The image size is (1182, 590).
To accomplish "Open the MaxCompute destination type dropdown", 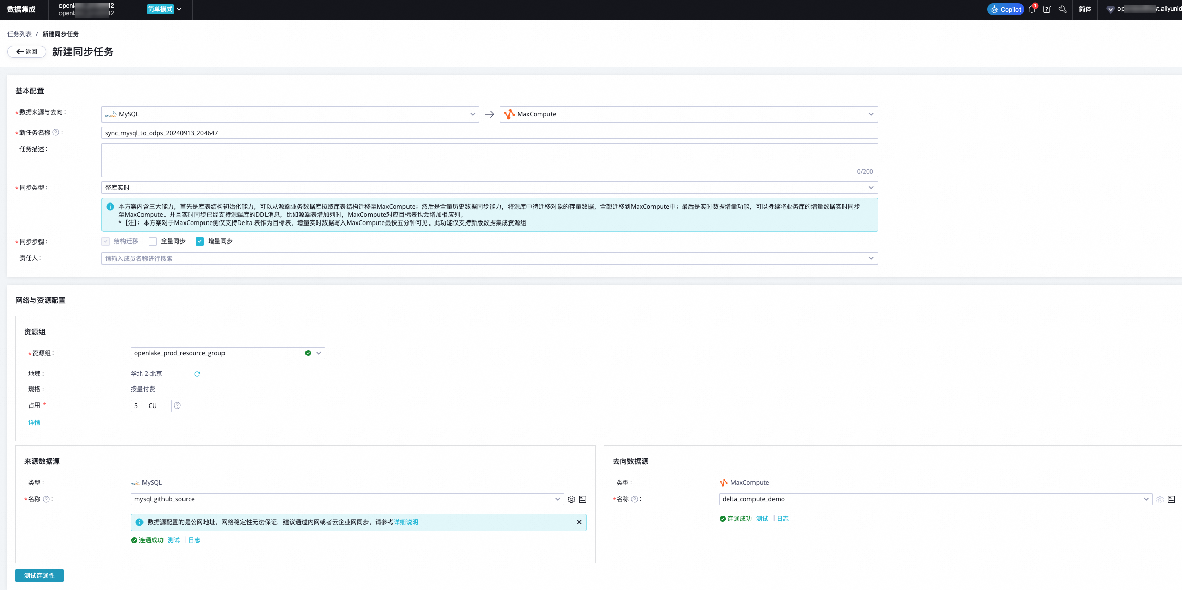I will coord(688,114).
